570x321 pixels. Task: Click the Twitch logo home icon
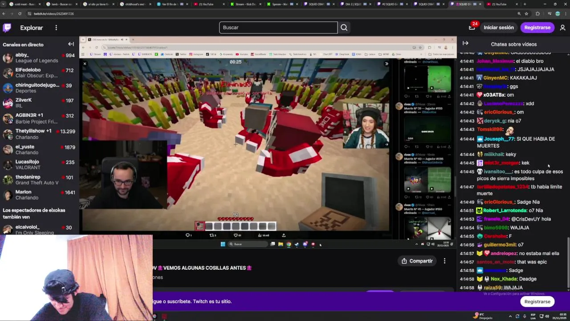[7, 28]
